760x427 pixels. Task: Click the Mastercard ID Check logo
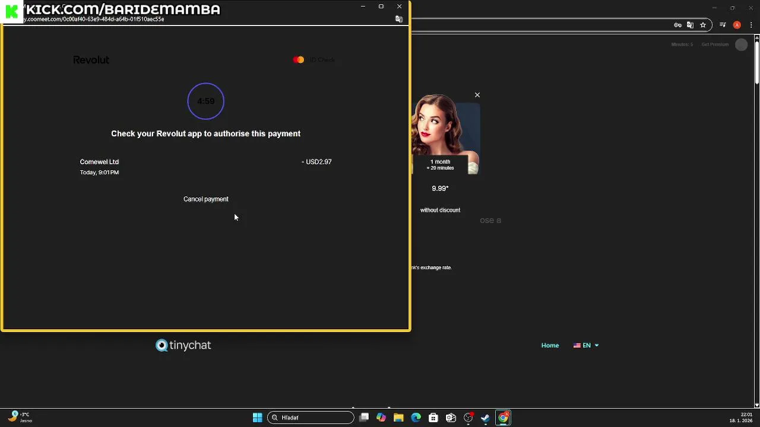(314, 60)
